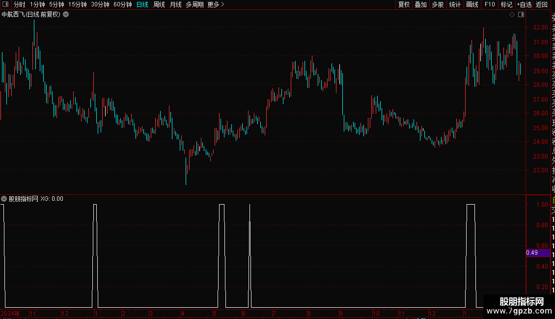The height and width of the screenshot is (319, 555).
Task: Click the 2024年 date axis label
Action: [x=10, y=313]
